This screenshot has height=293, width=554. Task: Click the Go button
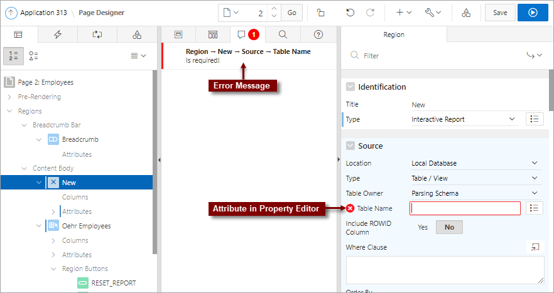click(292, 13)
